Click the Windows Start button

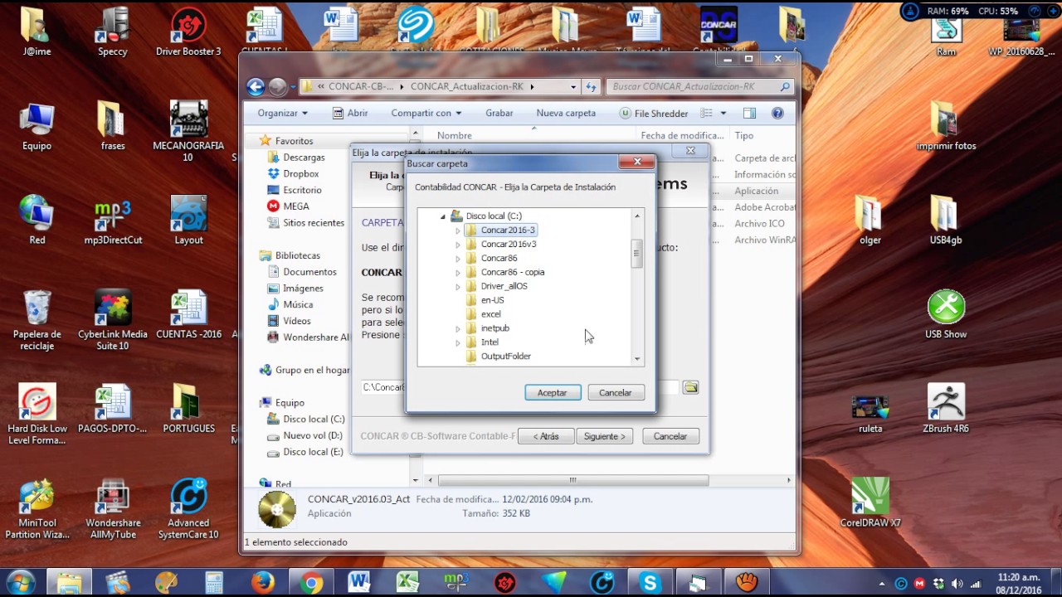[20, 582]
